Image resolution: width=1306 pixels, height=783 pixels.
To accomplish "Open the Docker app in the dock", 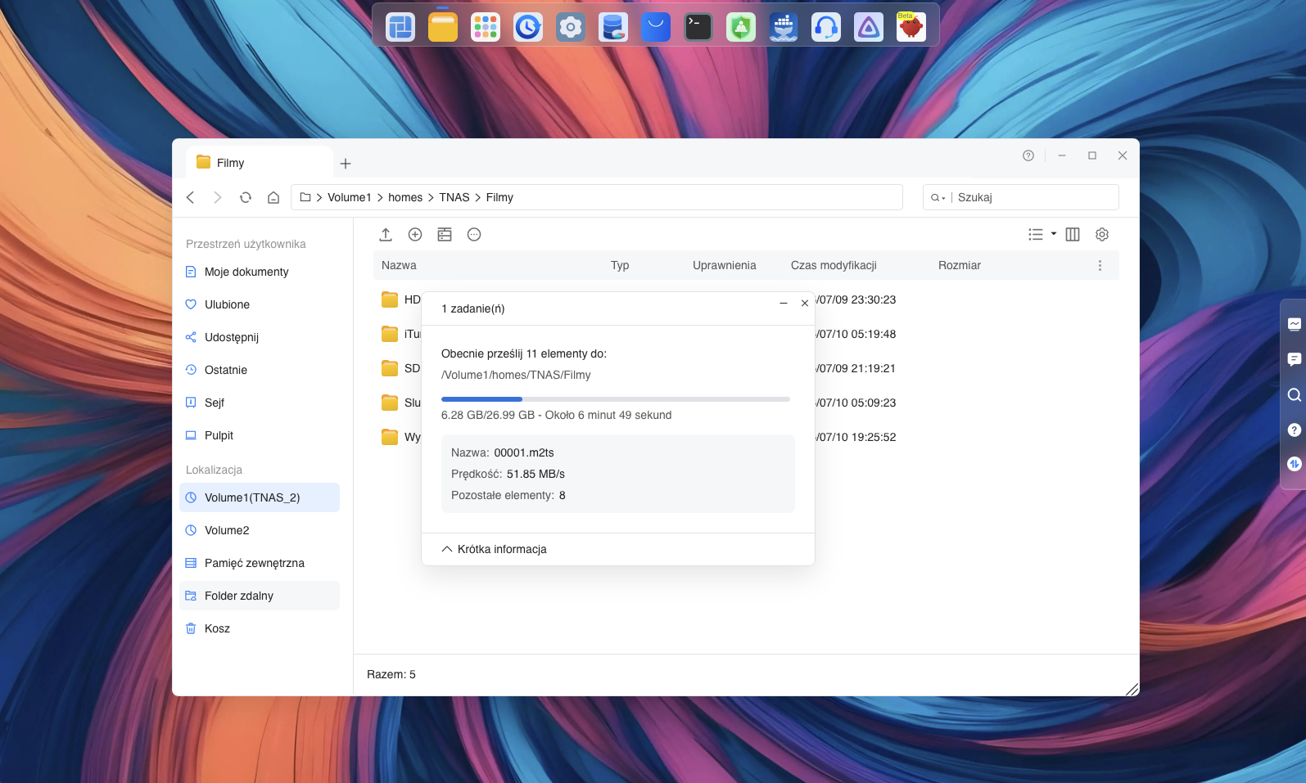I will 784,27.
